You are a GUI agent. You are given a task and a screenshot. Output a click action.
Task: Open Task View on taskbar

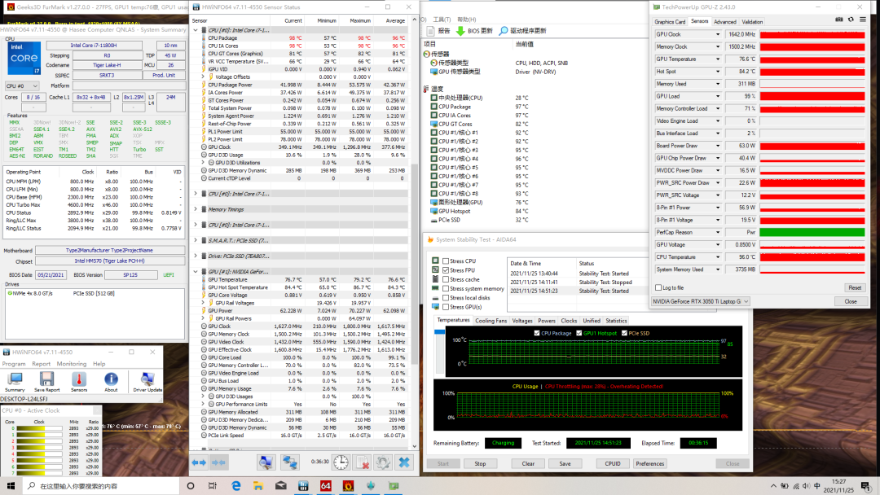(x=212, y=486)
